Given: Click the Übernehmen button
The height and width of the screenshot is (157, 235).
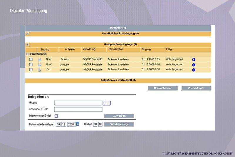Looking at the screenshot, I should pyautogui.click(x=162, y=88).
